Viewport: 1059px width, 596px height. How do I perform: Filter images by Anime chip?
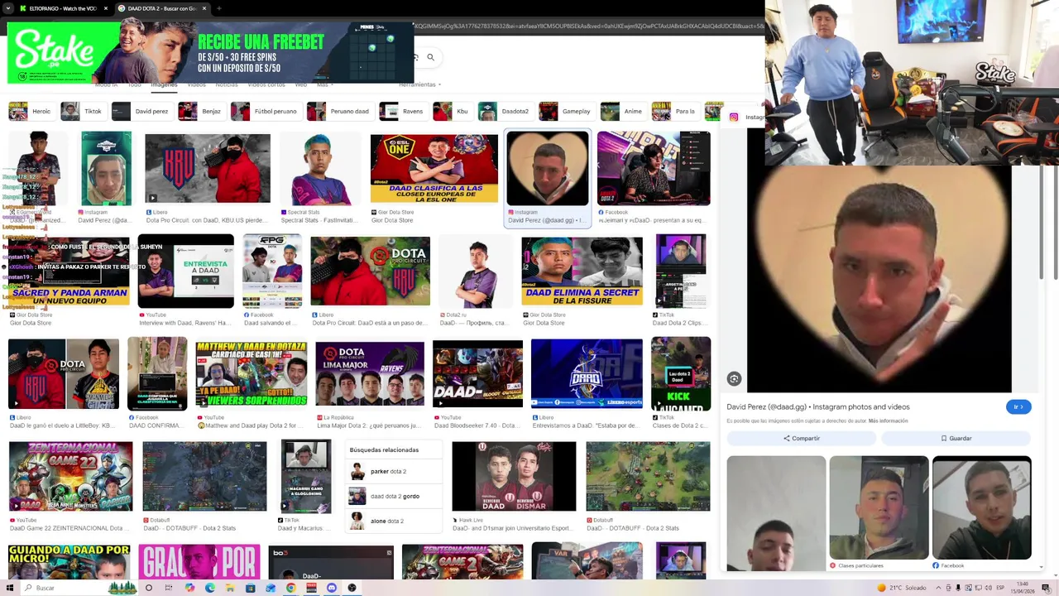tap(623, 111)
